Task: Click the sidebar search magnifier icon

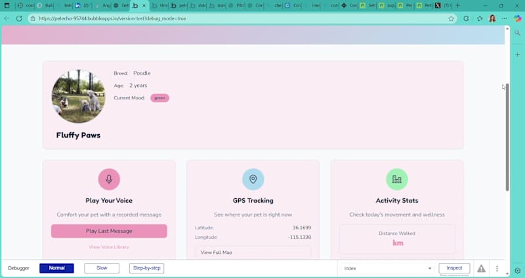Action: coord(517,33)
